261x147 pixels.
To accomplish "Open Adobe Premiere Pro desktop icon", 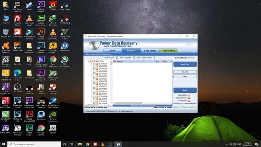I will coord(41,75).
